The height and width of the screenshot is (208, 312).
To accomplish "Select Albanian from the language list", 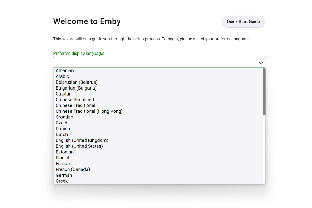I will pyautogui.click(x=65, y=70).
